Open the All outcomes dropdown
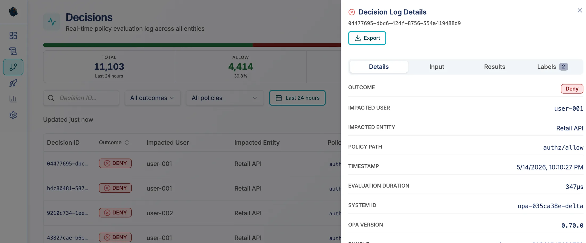The height and width of the screenshot is (243, 586). [x=152, y=98]
